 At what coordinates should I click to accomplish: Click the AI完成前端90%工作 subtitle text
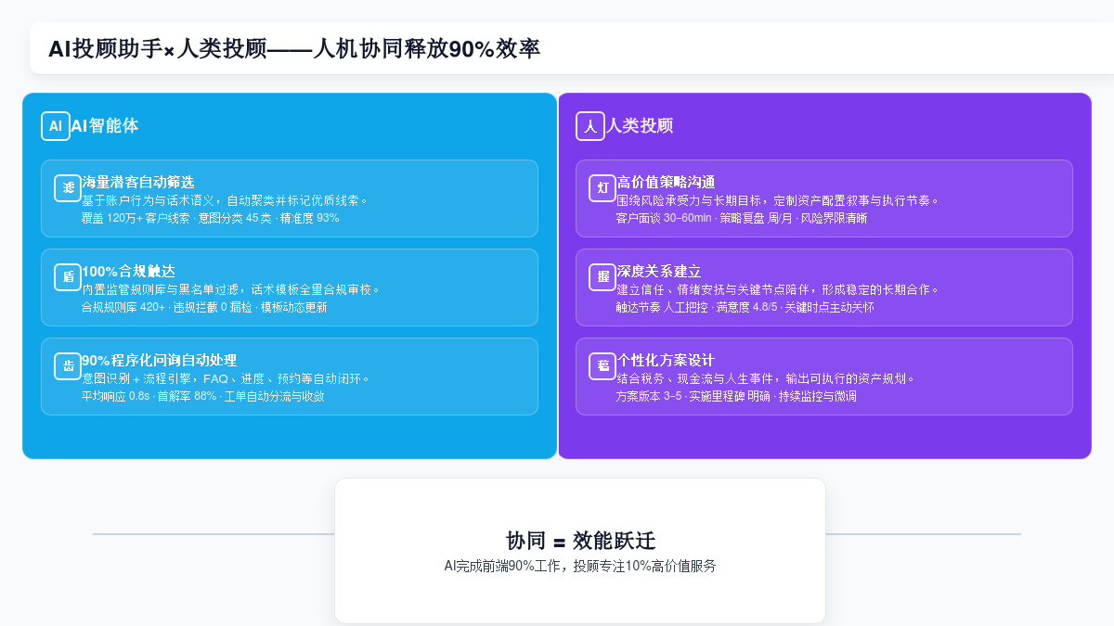point(580,566)
